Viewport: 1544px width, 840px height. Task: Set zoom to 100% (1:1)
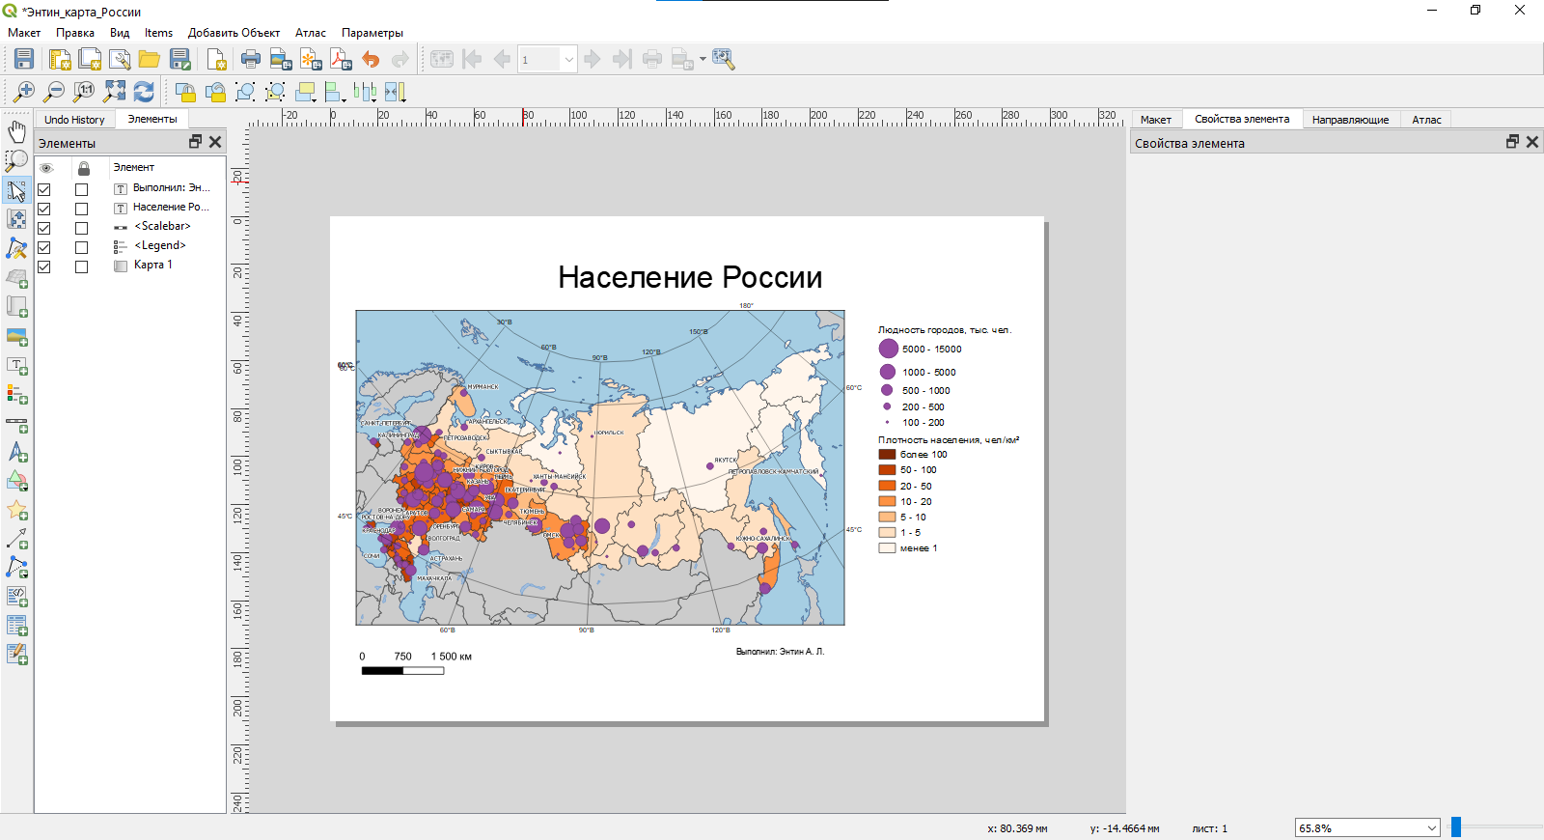pos(84,92)
